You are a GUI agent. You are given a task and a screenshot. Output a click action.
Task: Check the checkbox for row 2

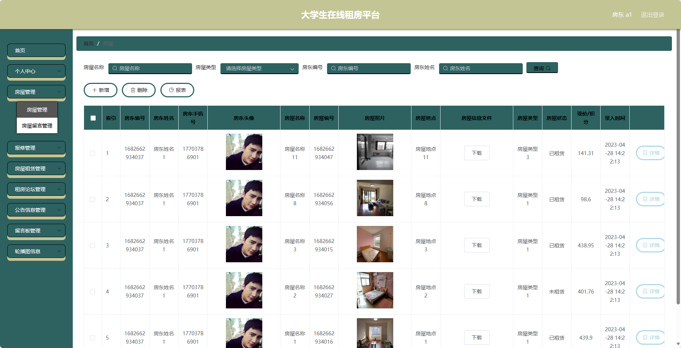tap(92, 199)
